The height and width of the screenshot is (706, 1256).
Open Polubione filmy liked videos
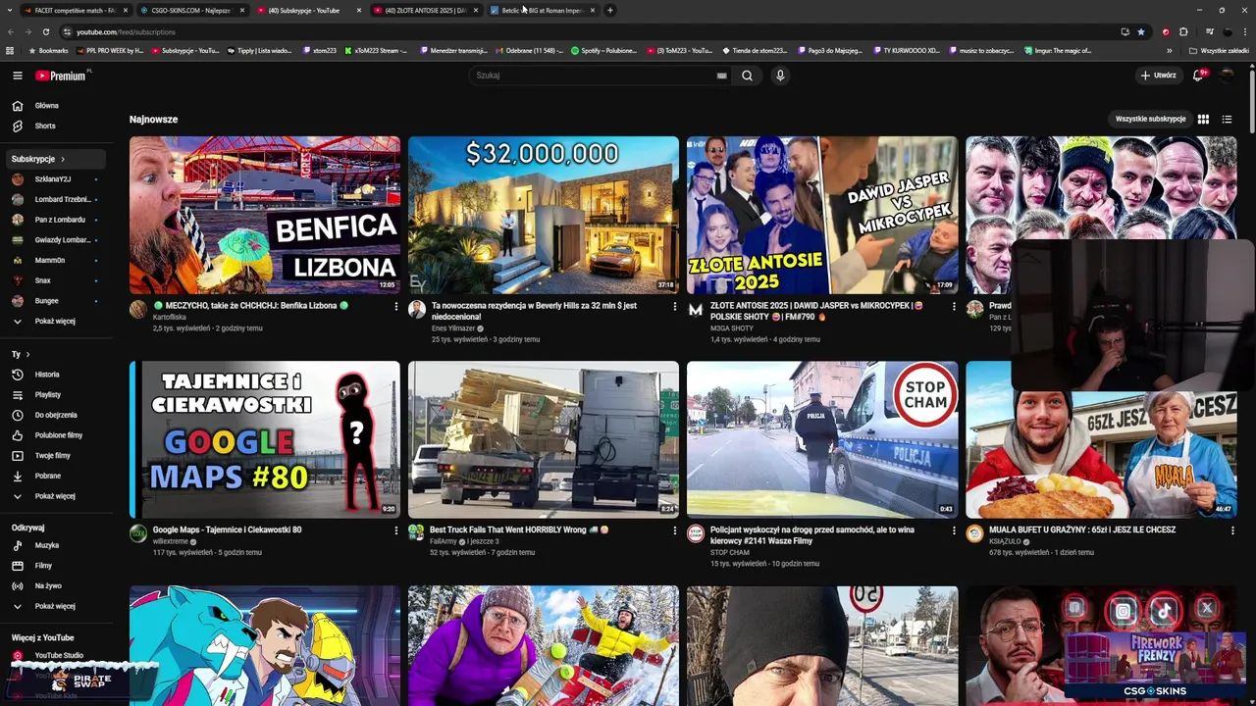(58, 434)
